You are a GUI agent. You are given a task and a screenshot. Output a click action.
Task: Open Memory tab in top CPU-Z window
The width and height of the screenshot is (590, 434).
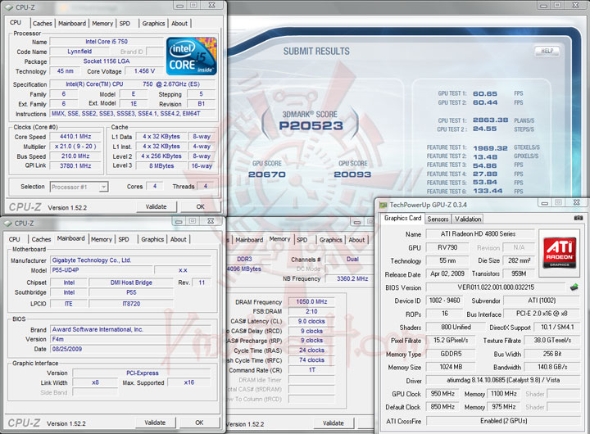pos(102,23)
